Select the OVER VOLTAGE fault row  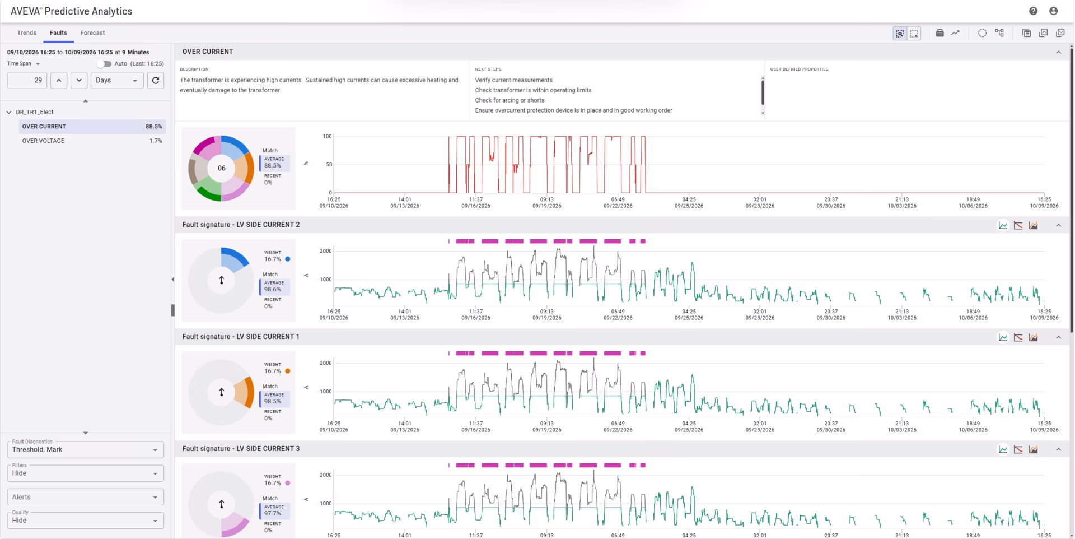[92, 141]
